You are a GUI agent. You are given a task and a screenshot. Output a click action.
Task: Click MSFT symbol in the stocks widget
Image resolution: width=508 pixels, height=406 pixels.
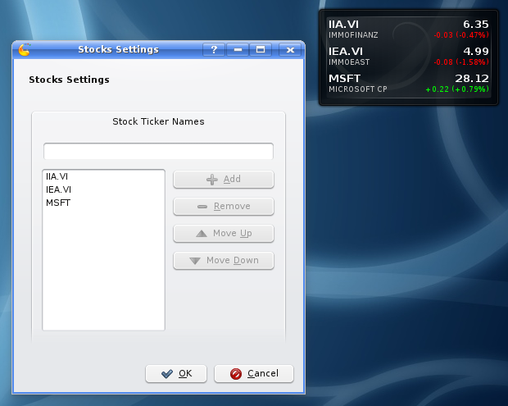(x=344, y=79)
